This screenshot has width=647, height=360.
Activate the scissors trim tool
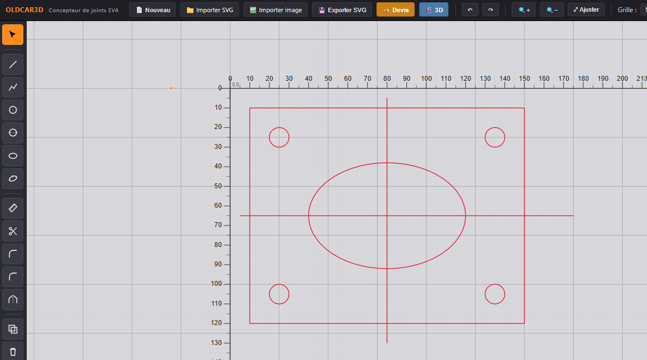coord(13,231)
